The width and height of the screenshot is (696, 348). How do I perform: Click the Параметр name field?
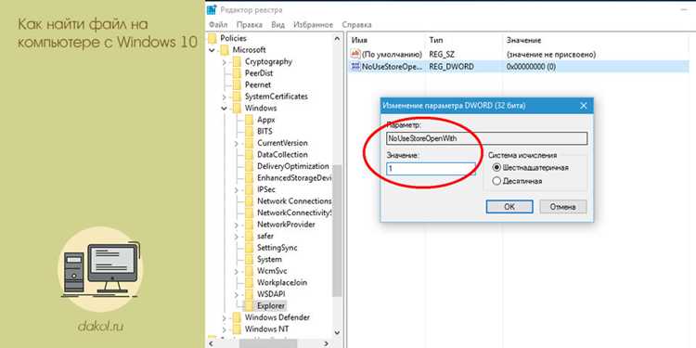(x=486, y=138)
